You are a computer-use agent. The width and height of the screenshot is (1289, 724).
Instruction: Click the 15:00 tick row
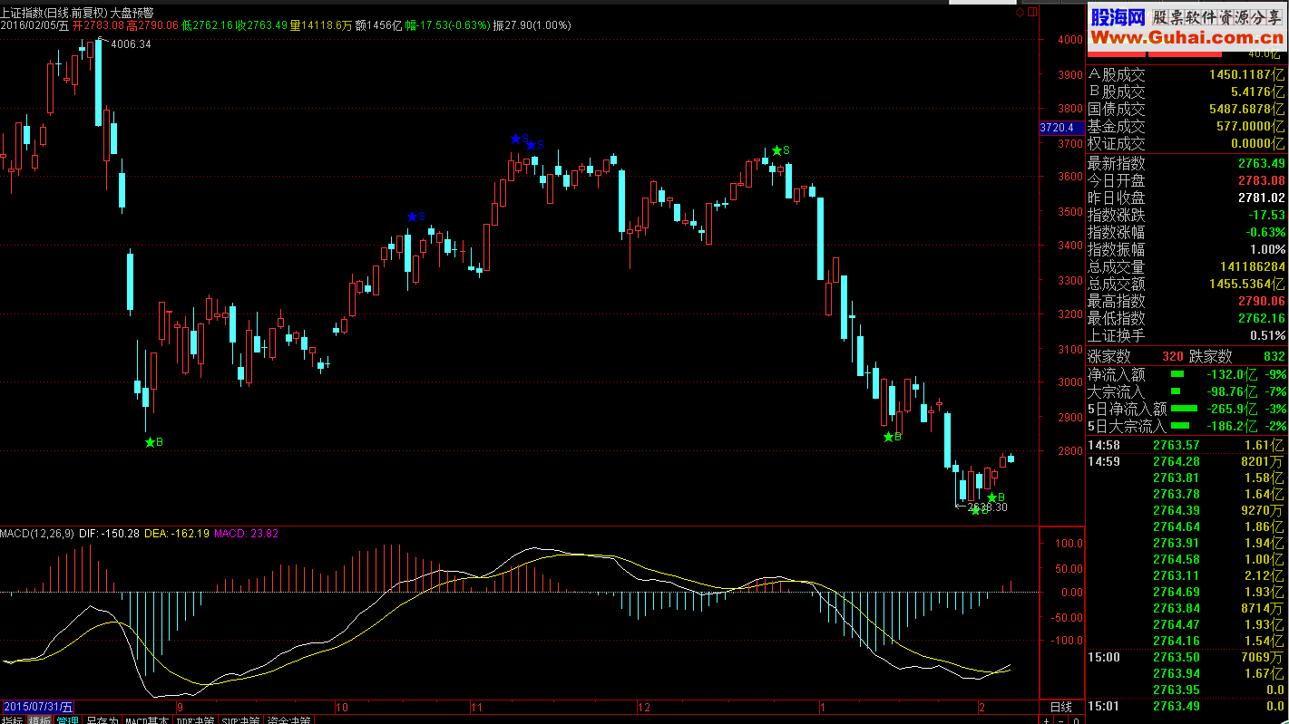click(x=1186, y=658)
